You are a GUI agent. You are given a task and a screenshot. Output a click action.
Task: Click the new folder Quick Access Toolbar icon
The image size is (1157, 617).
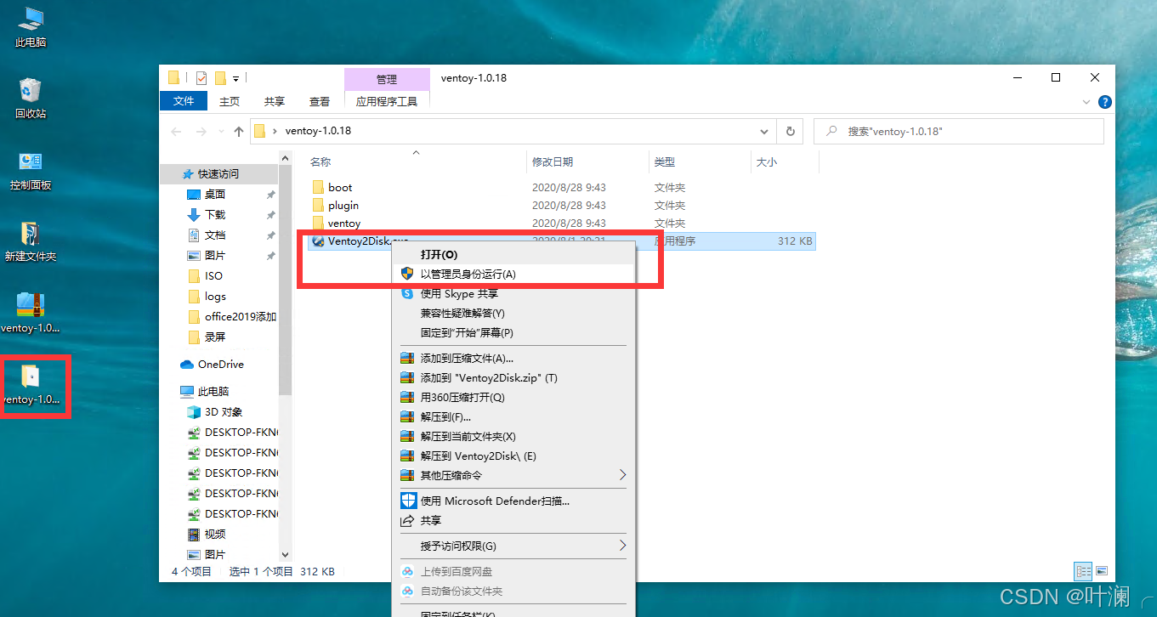click(221, 77)
